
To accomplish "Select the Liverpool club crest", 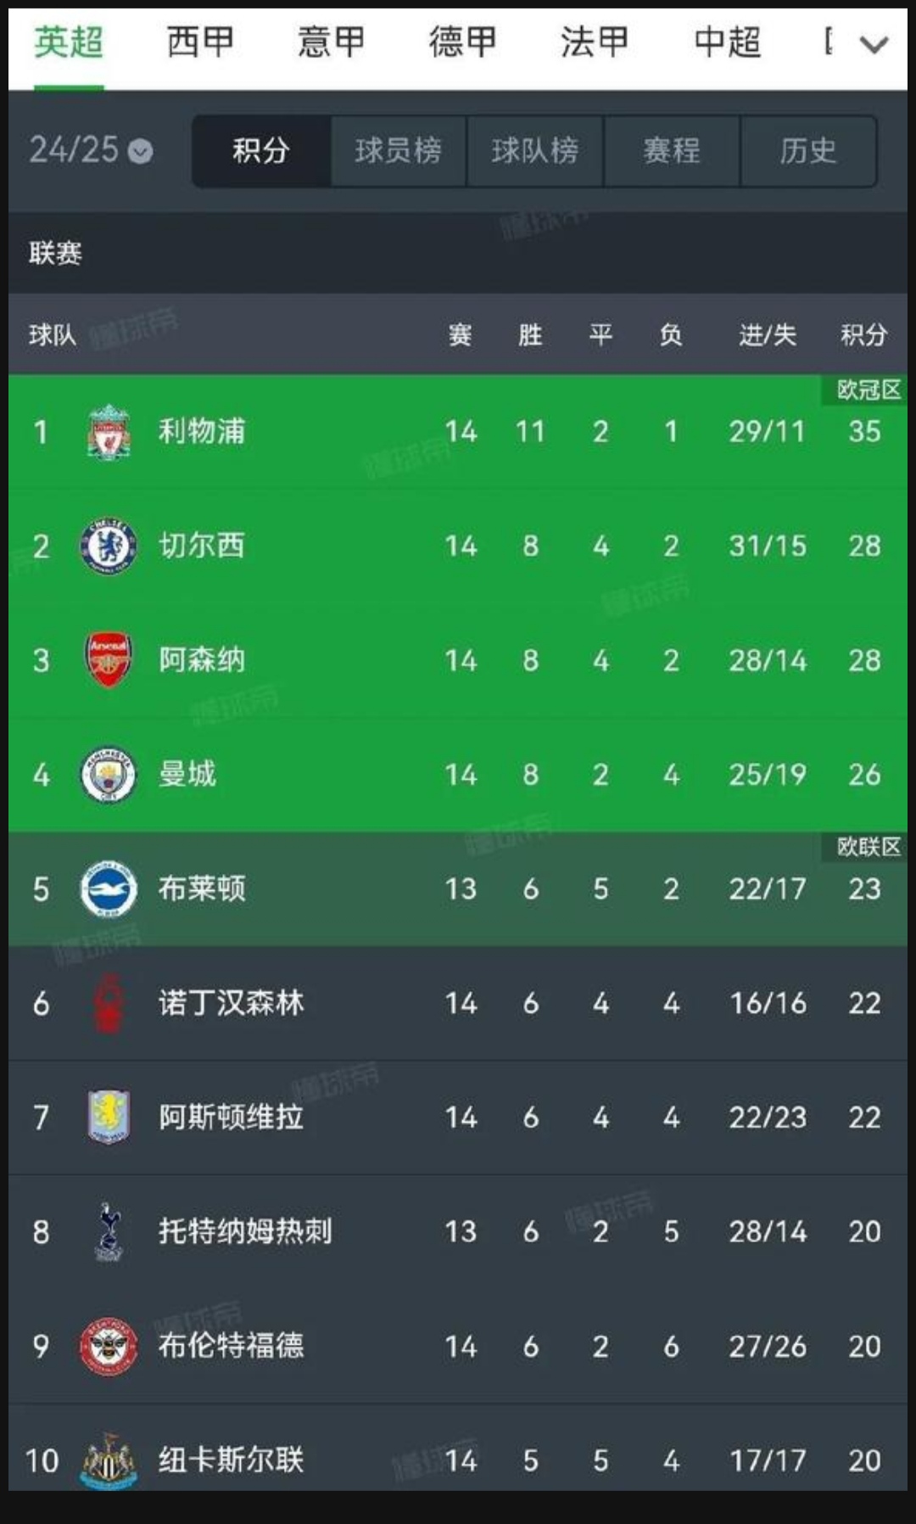I will (109, 431).
